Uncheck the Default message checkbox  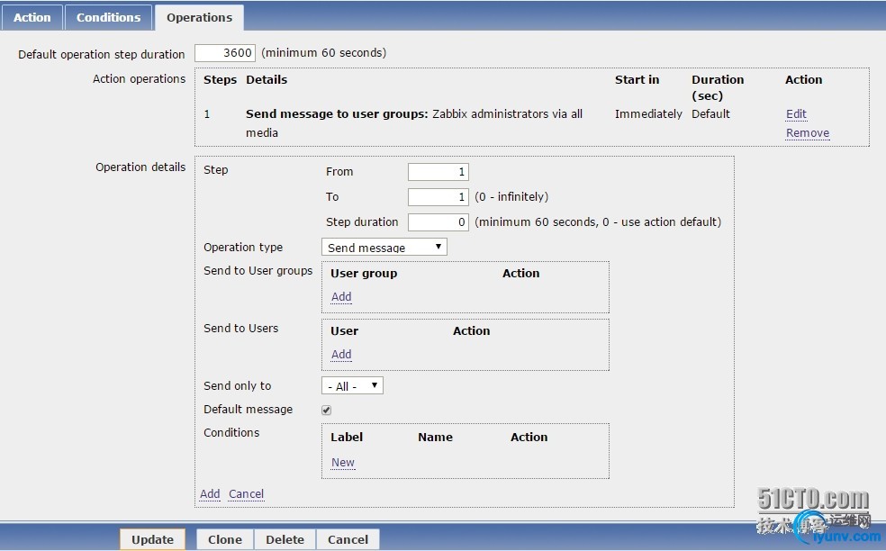(x=327, y=411)
